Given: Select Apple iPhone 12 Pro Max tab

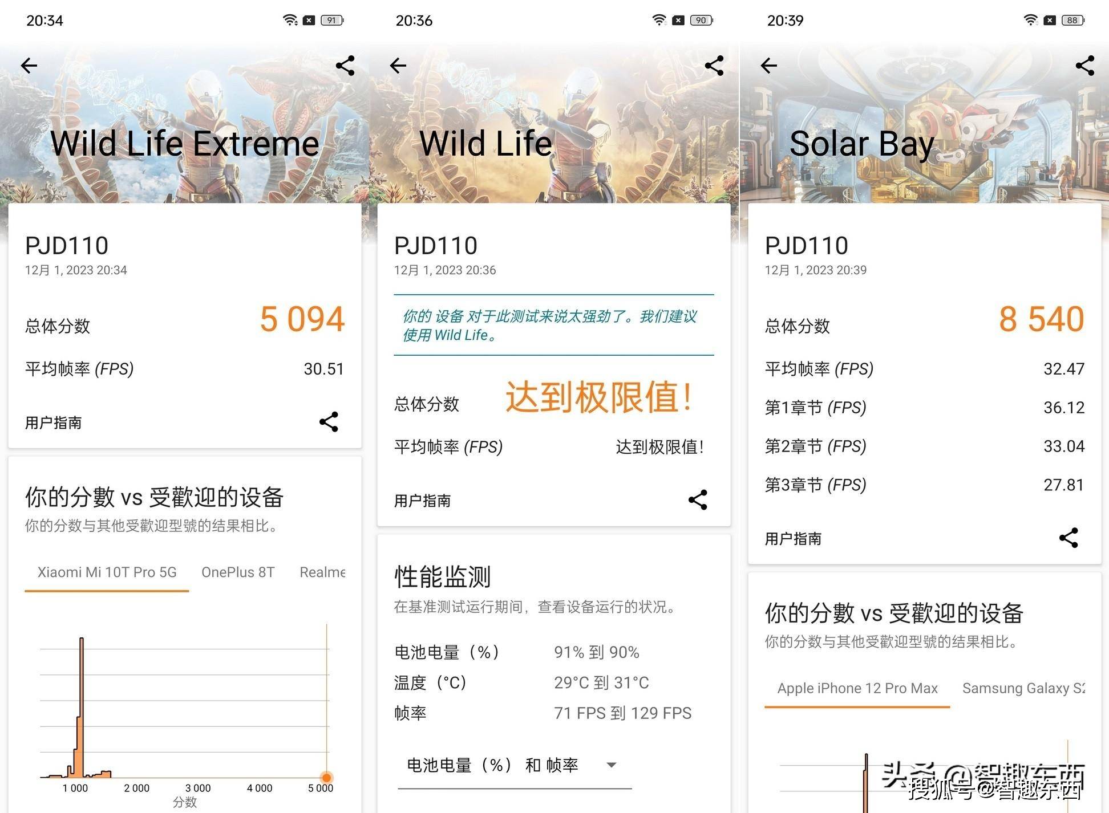Looking at the screenshot, I should tap(857, 688).
